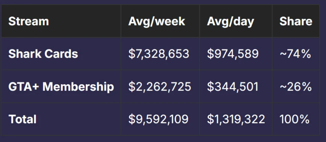The height and width of the screenshot is (142, 326).
Task: Select the $7,328,653 weekly value
Action: point(159,54)
